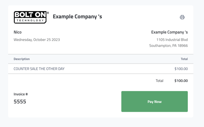The height and width of the screenshot is (127, 204).
Task: Click the $100.00 line item amount
Action: [181, 69]
